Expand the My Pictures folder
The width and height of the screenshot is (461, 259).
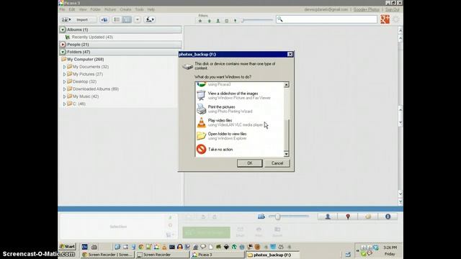point(64,74)
